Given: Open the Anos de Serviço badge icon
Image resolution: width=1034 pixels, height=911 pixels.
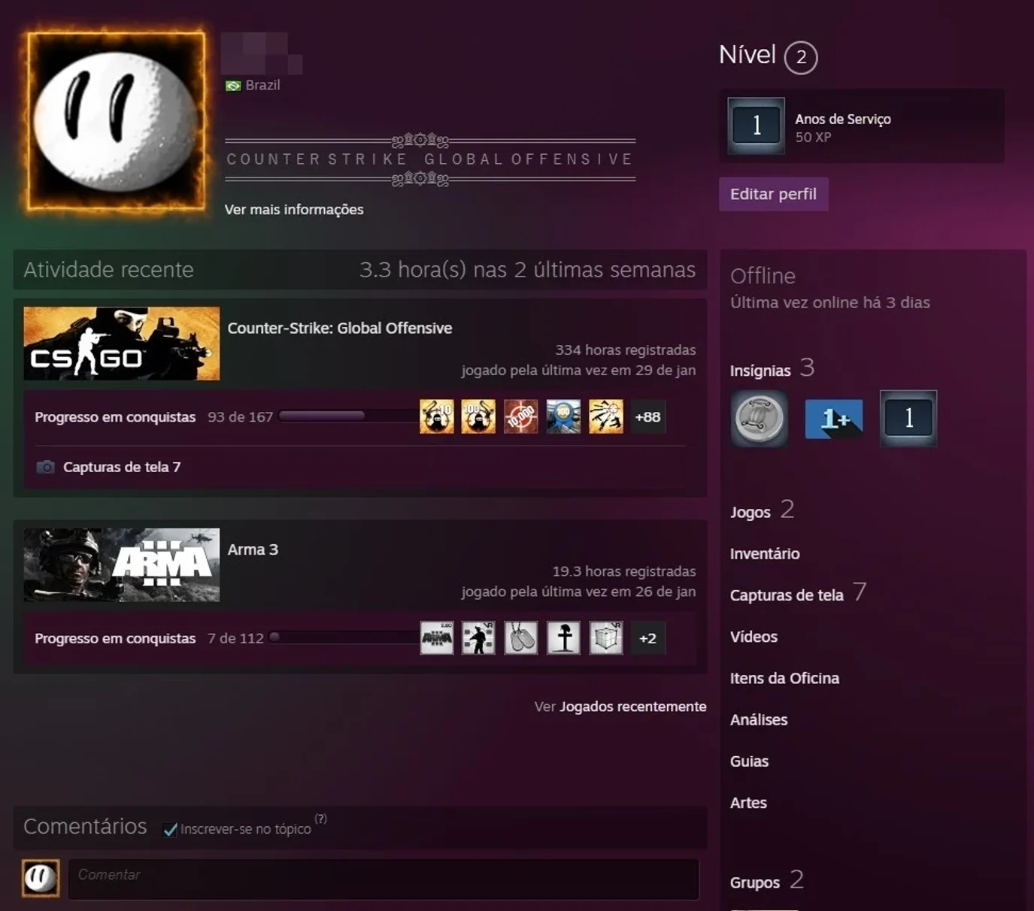Looking at the screenshot, I should (757, 126).
